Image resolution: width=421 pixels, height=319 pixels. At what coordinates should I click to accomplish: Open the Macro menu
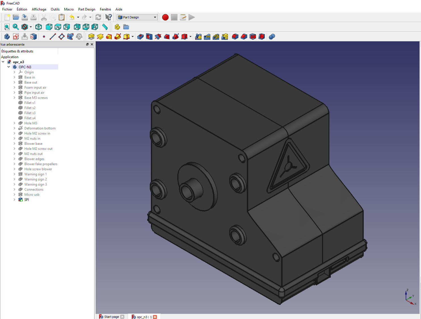coord(69,9)
